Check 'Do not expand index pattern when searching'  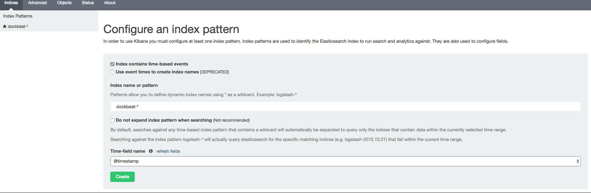point(112,120)
